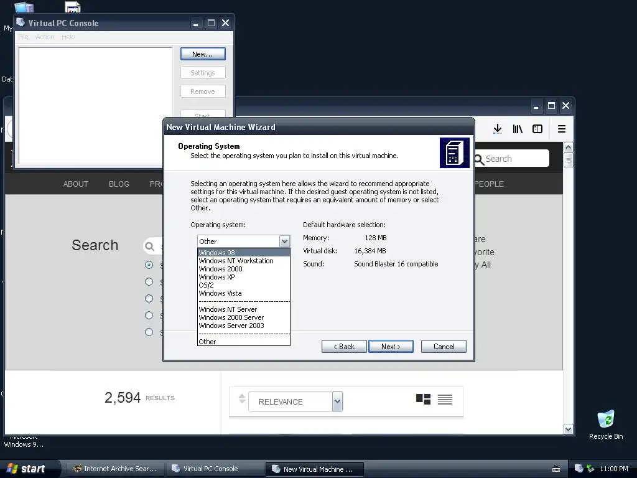Click the magnifier icon in browser search box
The image size is (637, 478).
click(x=479, y=159)
